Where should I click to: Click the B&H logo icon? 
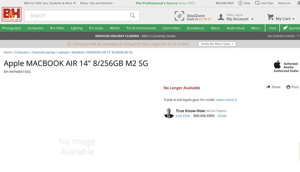pos(11,15)
